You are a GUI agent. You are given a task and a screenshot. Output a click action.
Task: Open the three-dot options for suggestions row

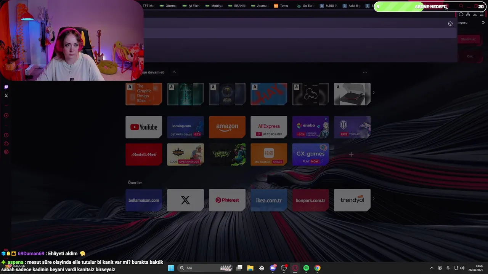[x=365, y=72]
